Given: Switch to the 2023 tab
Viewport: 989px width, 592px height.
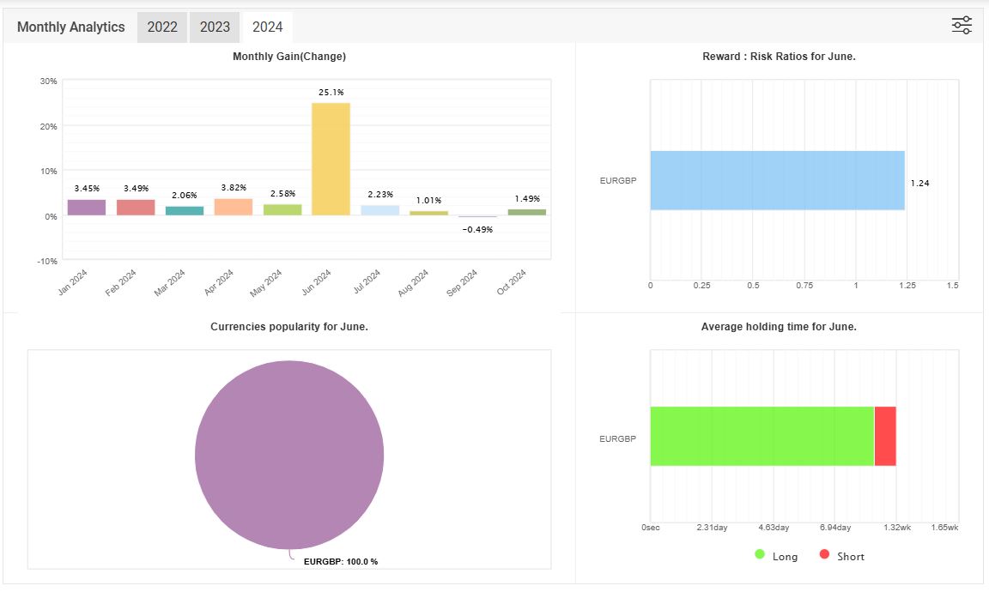Looking at the screenshot, I should pyautogui.click(x=215, y=27).
